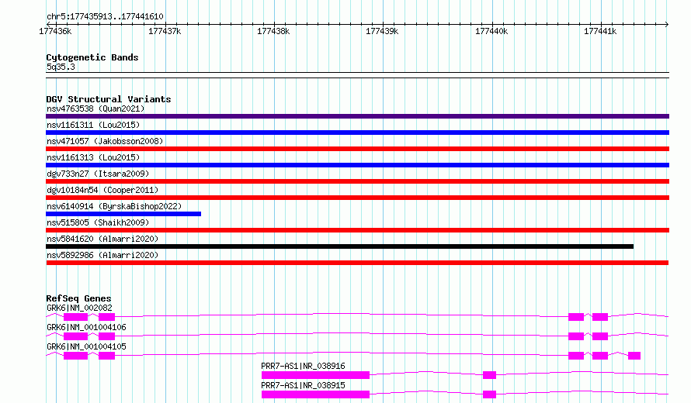Image resolution: width=691 pixels, height=403 pixels.
Task: Click the 5q35.3 band label
Action: 61,67
